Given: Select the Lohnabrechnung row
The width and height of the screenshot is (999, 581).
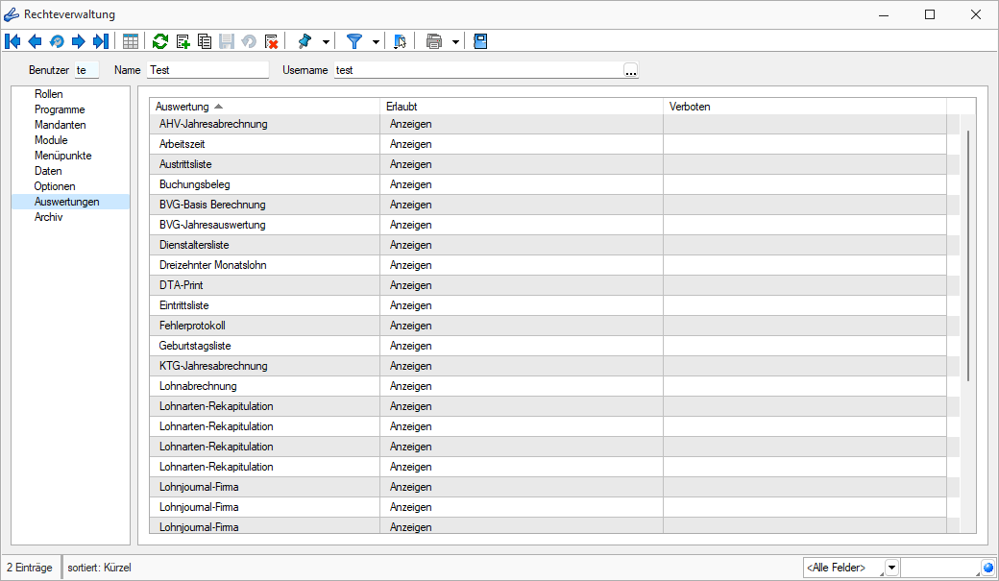Looking at the screenshot, I should point(548,386).
